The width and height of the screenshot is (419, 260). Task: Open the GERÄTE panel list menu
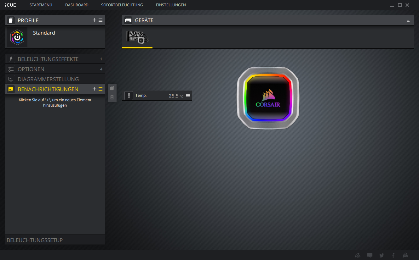click(x=409, y=20)
